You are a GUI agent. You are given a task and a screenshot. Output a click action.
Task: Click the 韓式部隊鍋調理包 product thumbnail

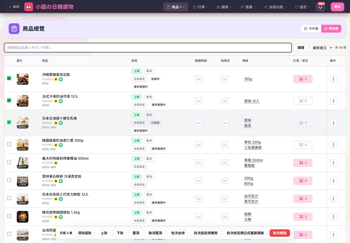[23, 217]
